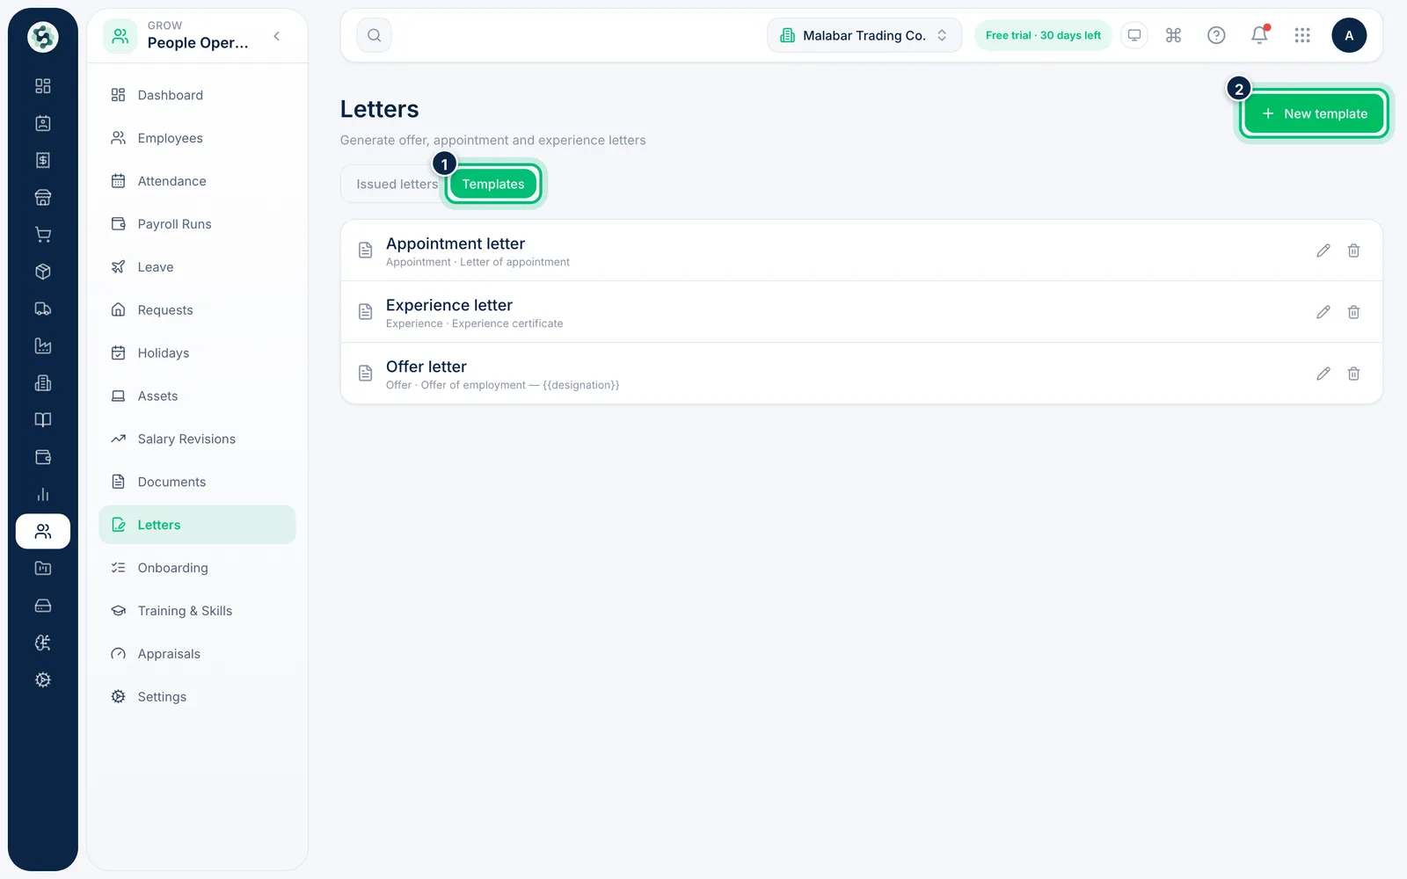The image size is (1407, 879).
Task: Open Settings in the People Operations sidebar
Action: point(197,697)
